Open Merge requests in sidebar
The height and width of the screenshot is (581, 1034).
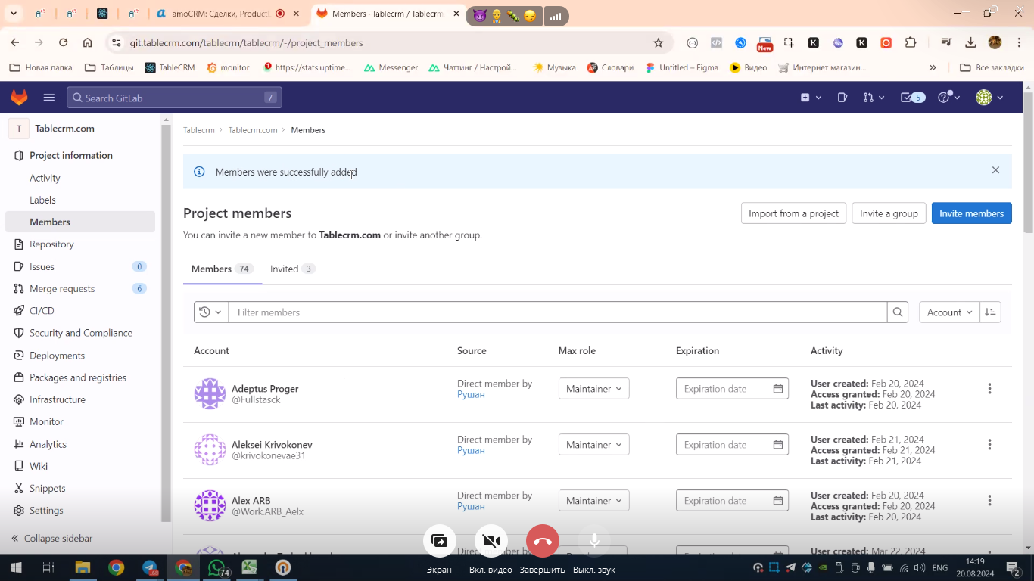coord(80,288)
